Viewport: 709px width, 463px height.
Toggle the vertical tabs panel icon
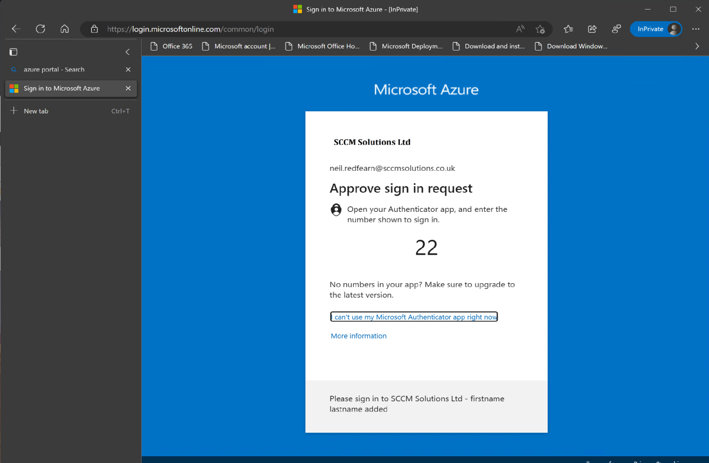tap(13, 52)
